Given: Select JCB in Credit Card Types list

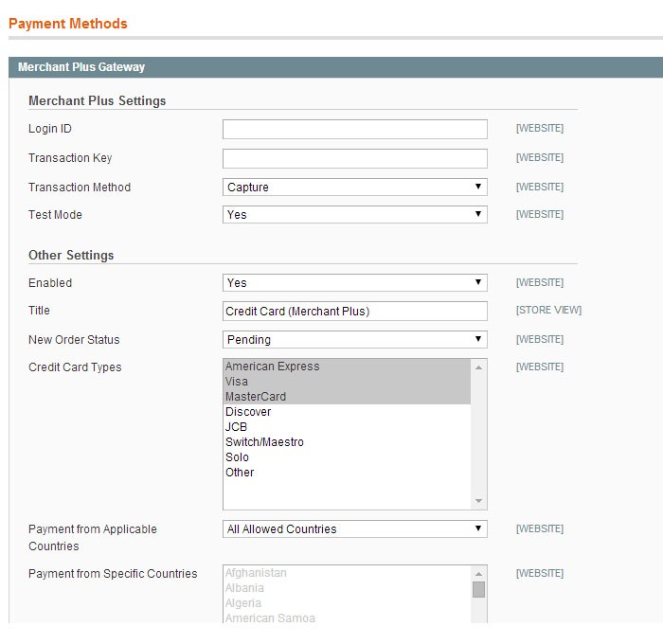Looking at the screenshot, I should click(347, 427).
